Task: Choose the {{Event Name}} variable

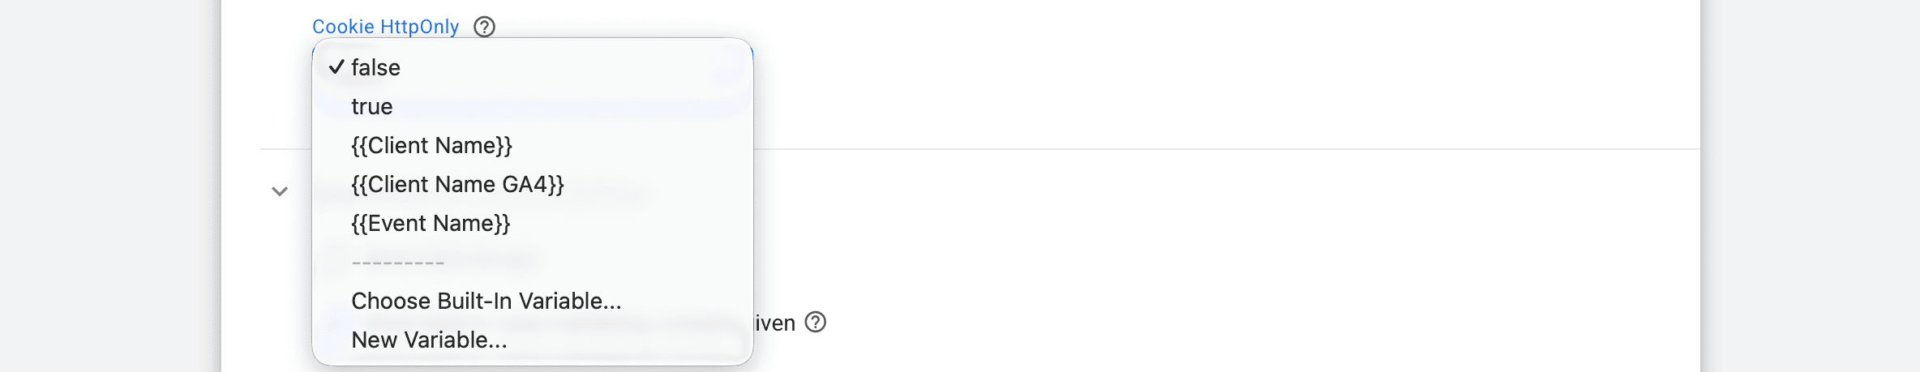Action: pos(431,223)
